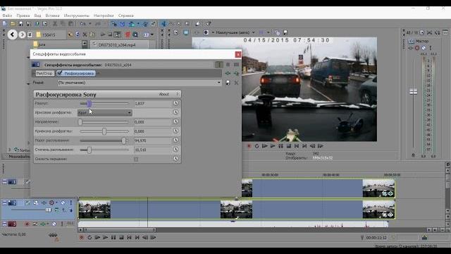451x254 pixels.
Task: Open track motion on video track 2
Action: point(36,202)
